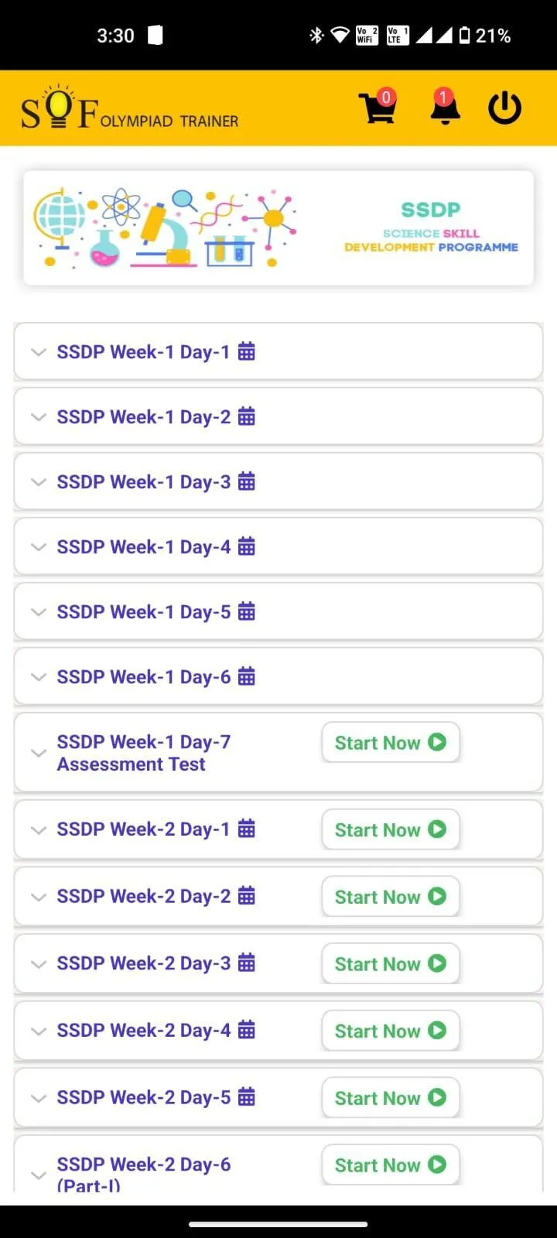Start Now for SSDP Week-2 Day-6
The height and width of the screenshot is (1238, 557).
tap(391, 1165)
